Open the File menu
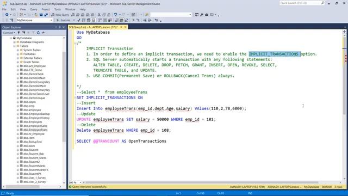348x196 pixels. 4,9
